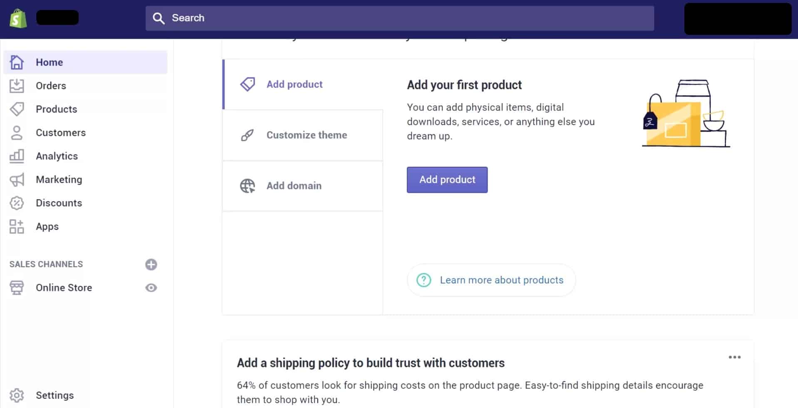Viewport: 798px width, 408px height.
Task: View online store via eye icon
Action: click(x=151, y=288)
